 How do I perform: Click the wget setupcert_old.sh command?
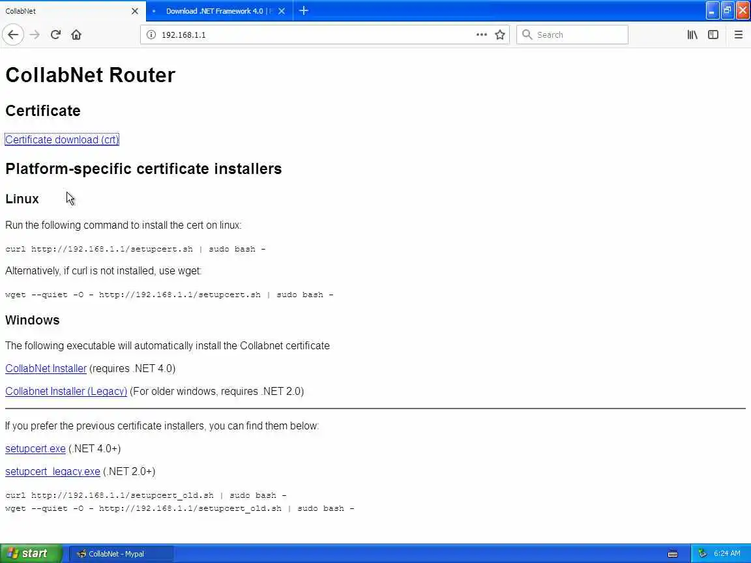click(180, 508)
